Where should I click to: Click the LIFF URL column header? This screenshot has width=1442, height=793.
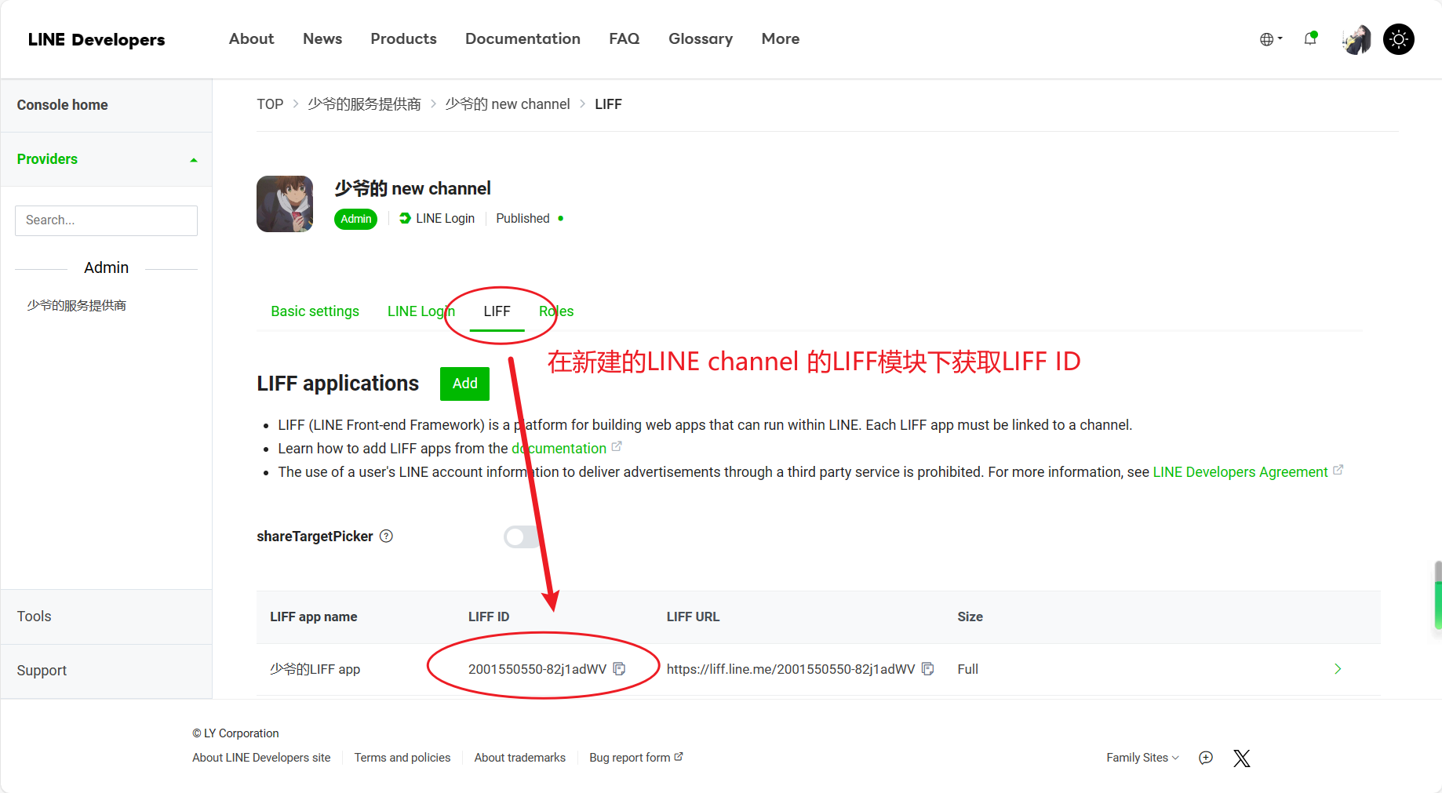(x=693, y=617)
